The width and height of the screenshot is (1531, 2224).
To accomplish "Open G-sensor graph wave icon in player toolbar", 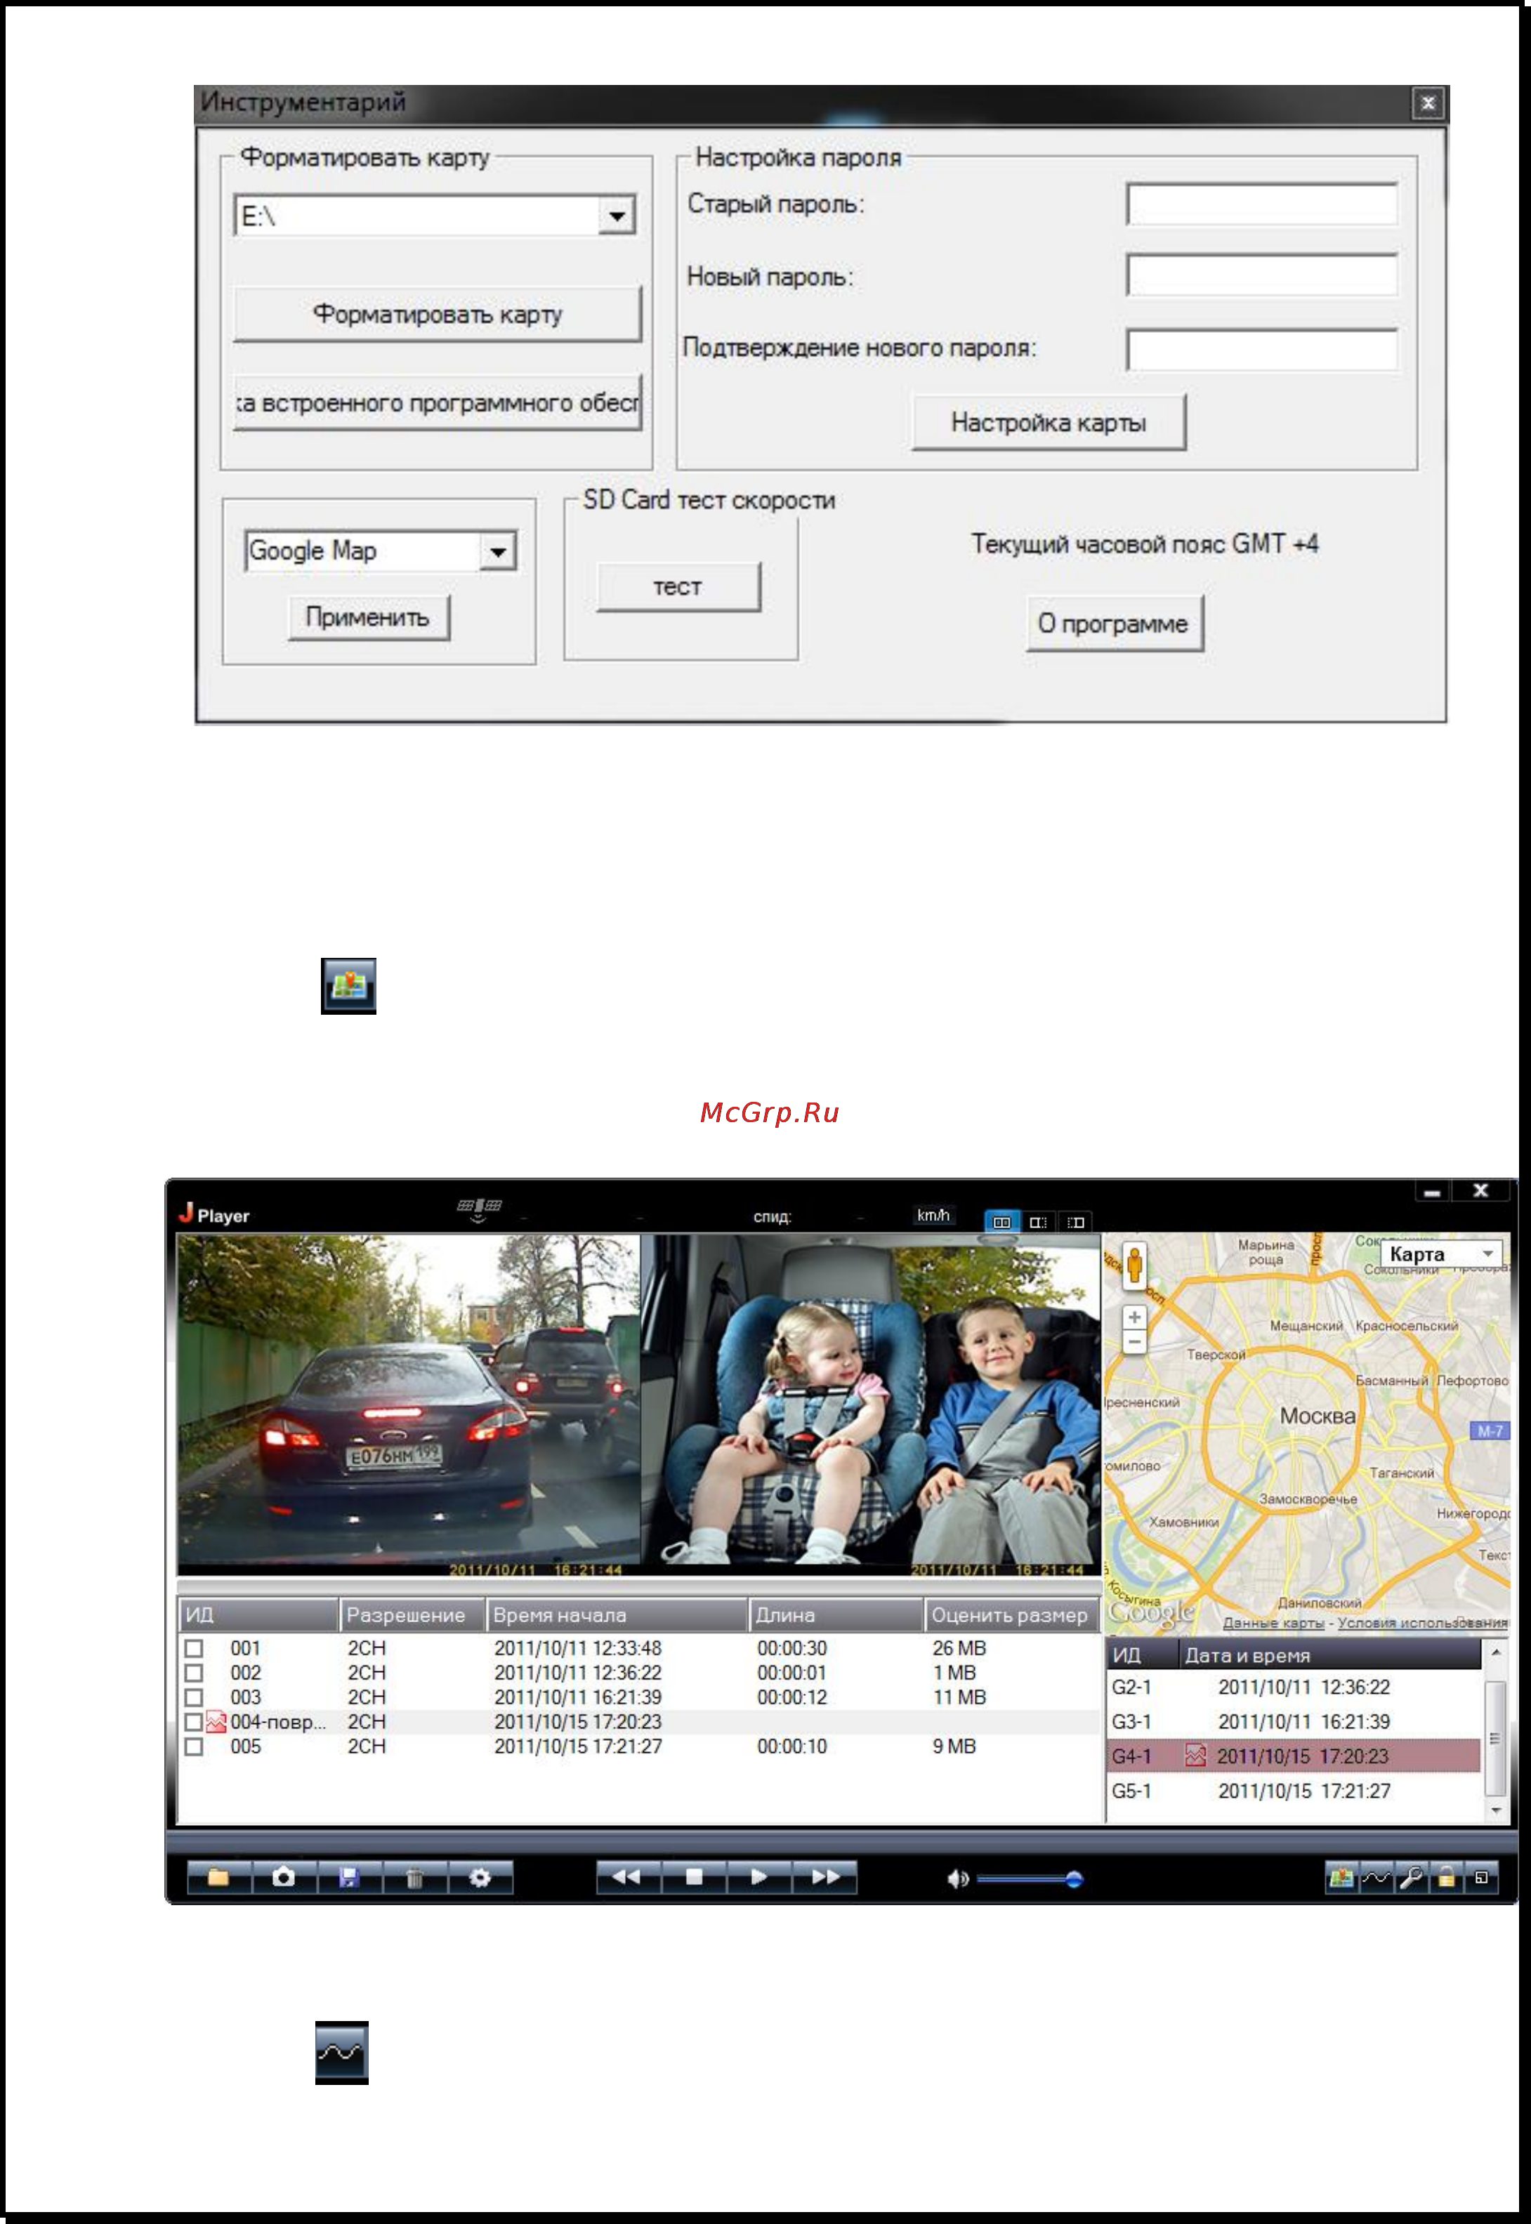I will [1376, 1878].
